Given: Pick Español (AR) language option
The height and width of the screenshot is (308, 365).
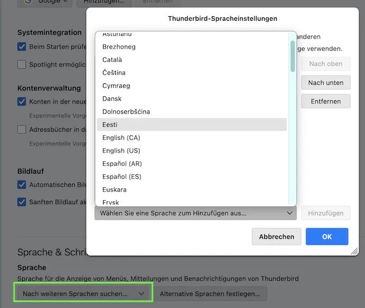Looking at the screenshot, I should point(192,164).
